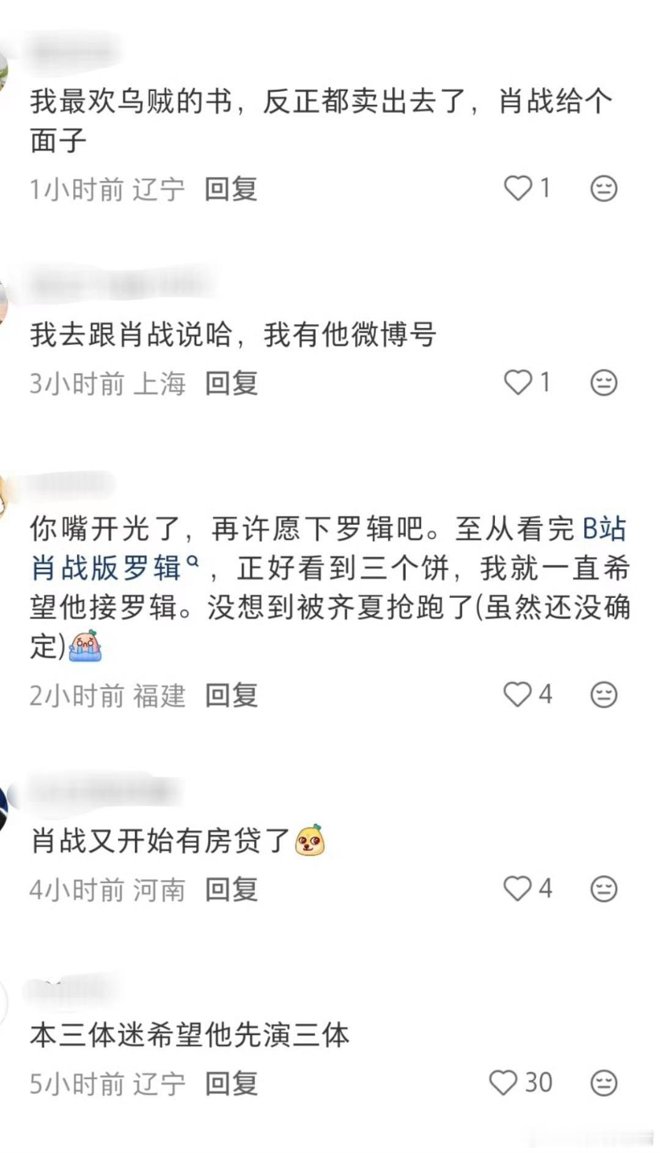Like the 三体迷 comment with 30 likes
The height and width of the screenshot is (1153, 660).
point(504,1083)
